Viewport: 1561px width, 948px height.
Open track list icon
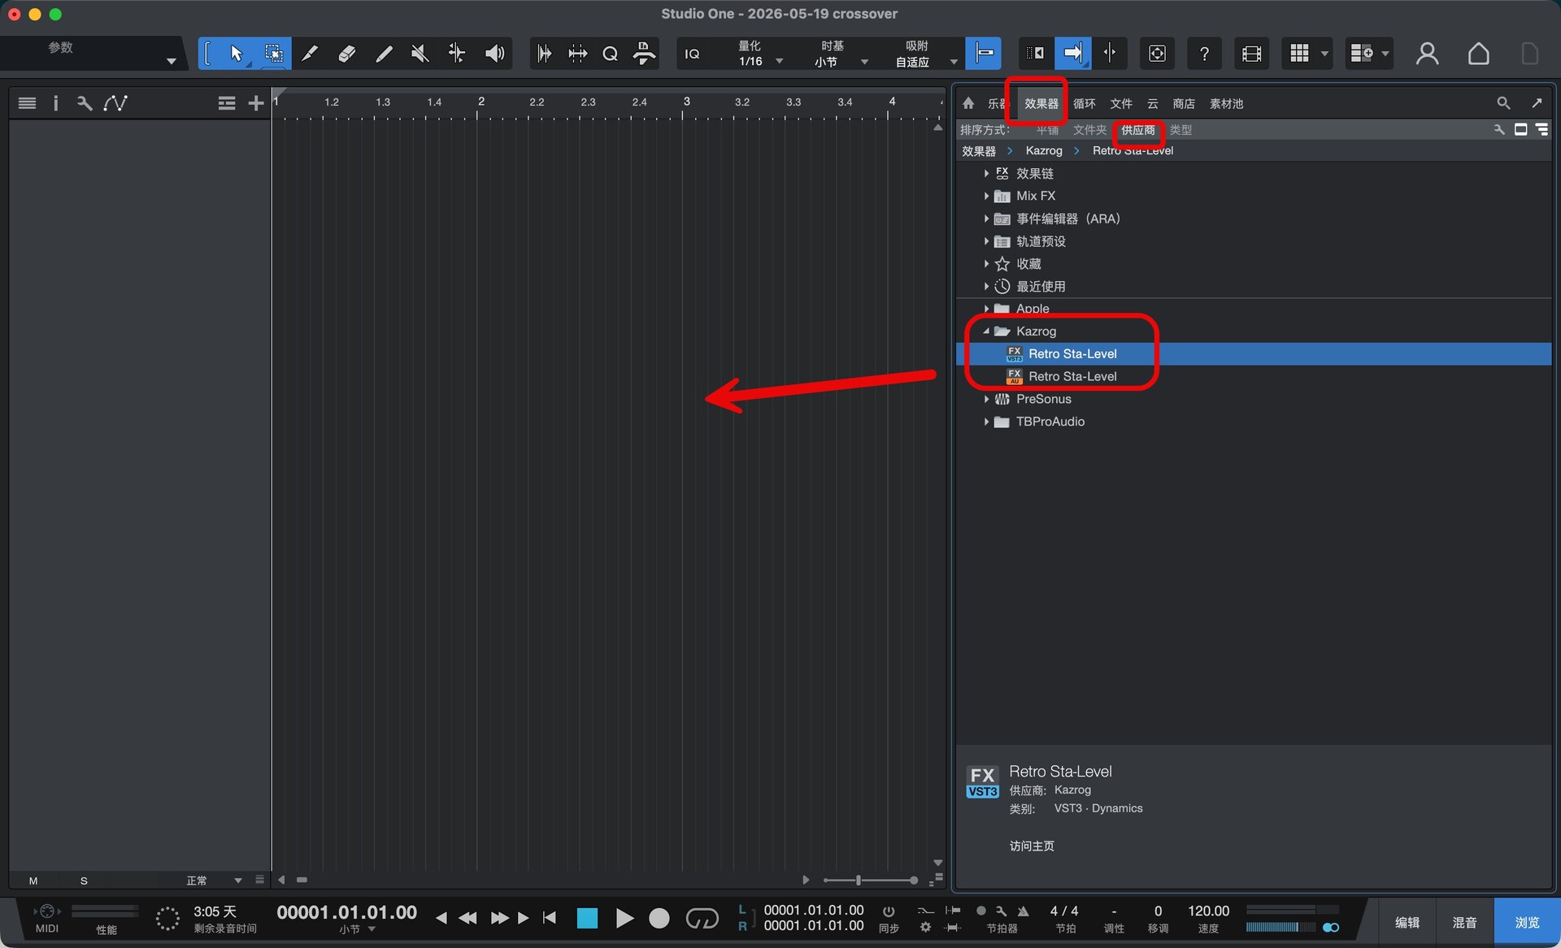27,103
